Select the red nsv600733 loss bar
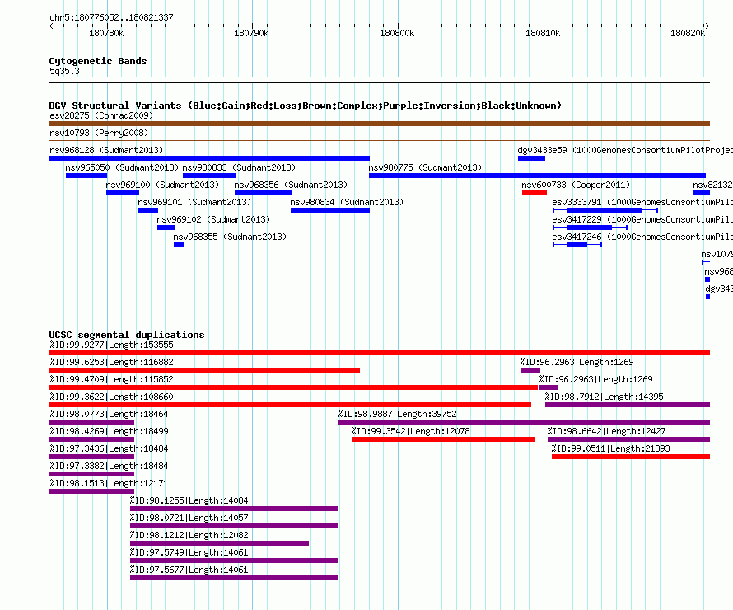Image resolution: width=733 pixels, height=610 pixels. pyautogui.click(x=535, y=193)
